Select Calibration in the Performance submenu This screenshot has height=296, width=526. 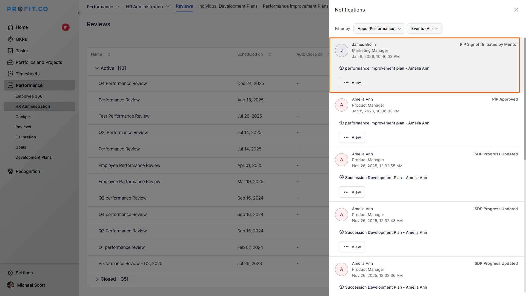click(x=26, y=137)
